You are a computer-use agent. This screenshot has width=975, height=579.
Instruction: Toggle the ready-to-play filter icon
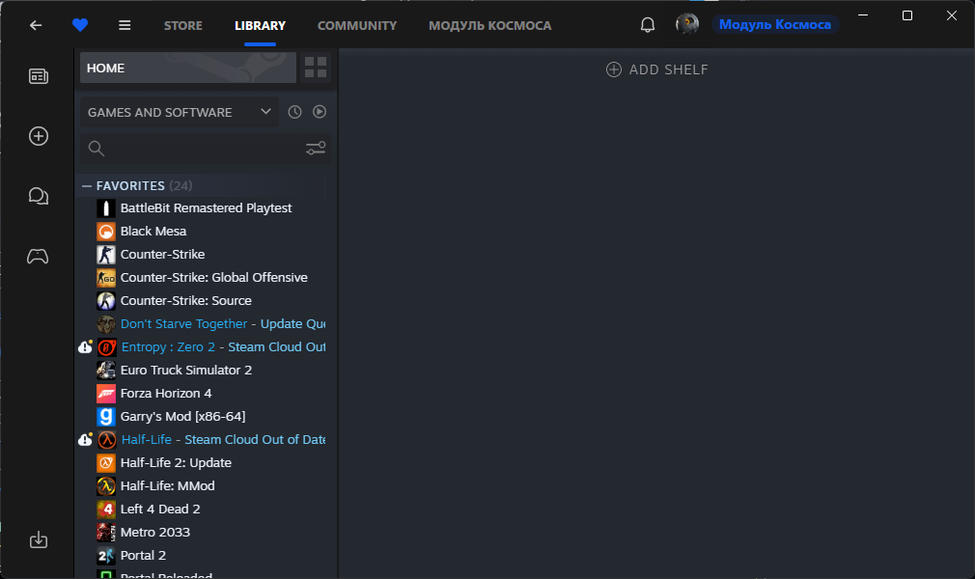point(319,112)
